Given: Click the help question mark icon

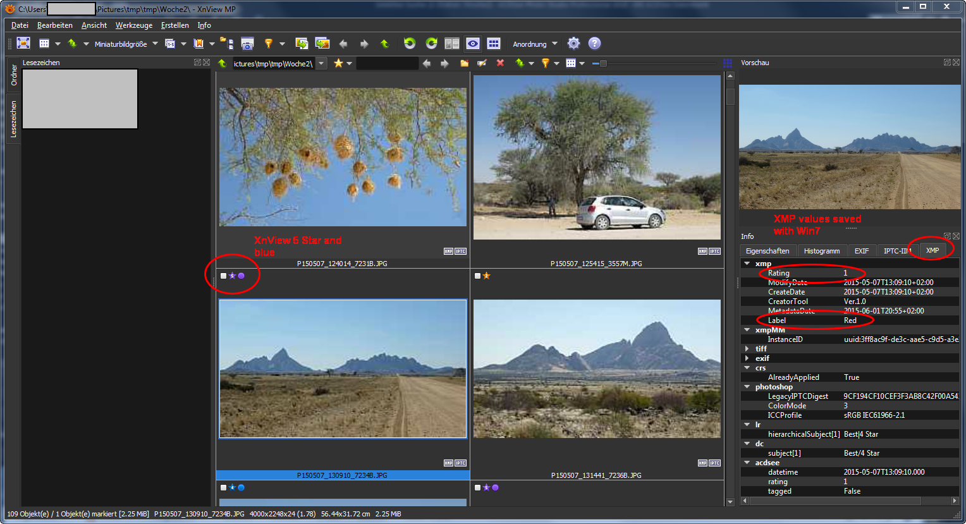Looking at the screenshot, I should point(594,44).
